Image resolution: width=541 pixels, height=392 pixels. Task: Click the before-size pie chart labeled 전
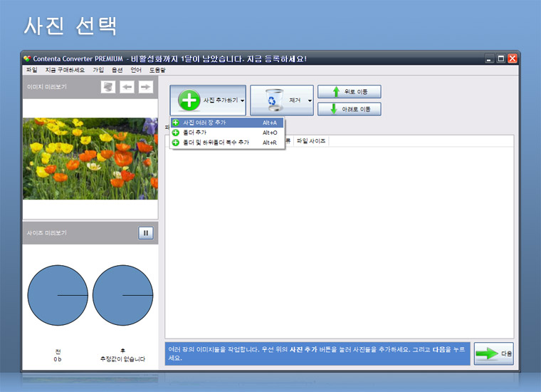tap(58, 295)
